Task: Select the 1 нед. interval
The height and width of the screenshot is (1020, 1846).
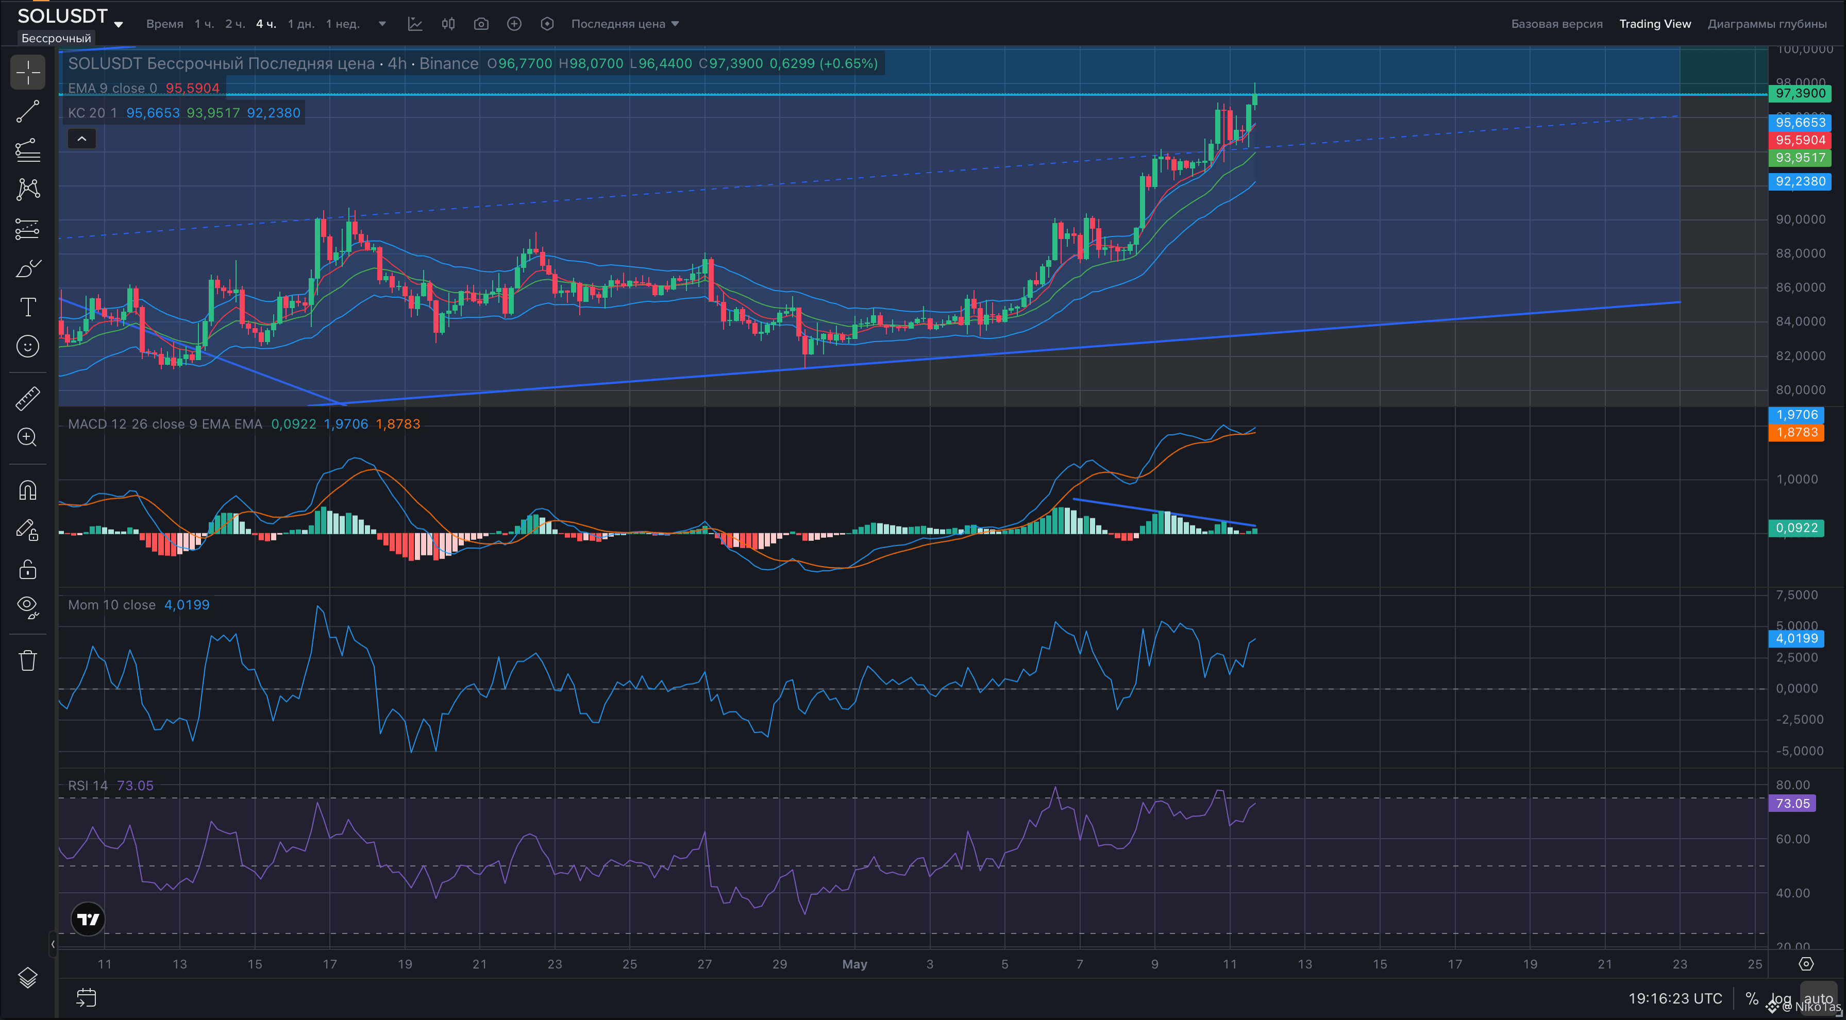Action: coord(343,24)
